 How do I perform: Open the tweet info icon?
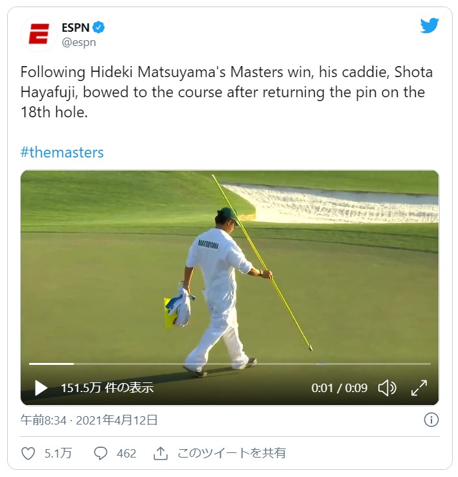coord(431,420)
